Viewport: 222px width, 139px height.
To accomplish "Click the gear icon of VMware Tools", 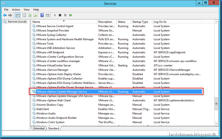I will point(34,44).
